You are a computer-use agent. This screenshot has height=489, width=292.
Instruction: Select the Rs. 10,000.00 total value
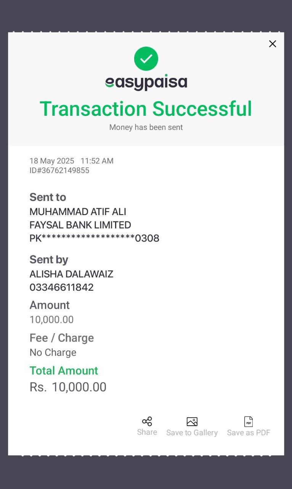pos(68,387)
